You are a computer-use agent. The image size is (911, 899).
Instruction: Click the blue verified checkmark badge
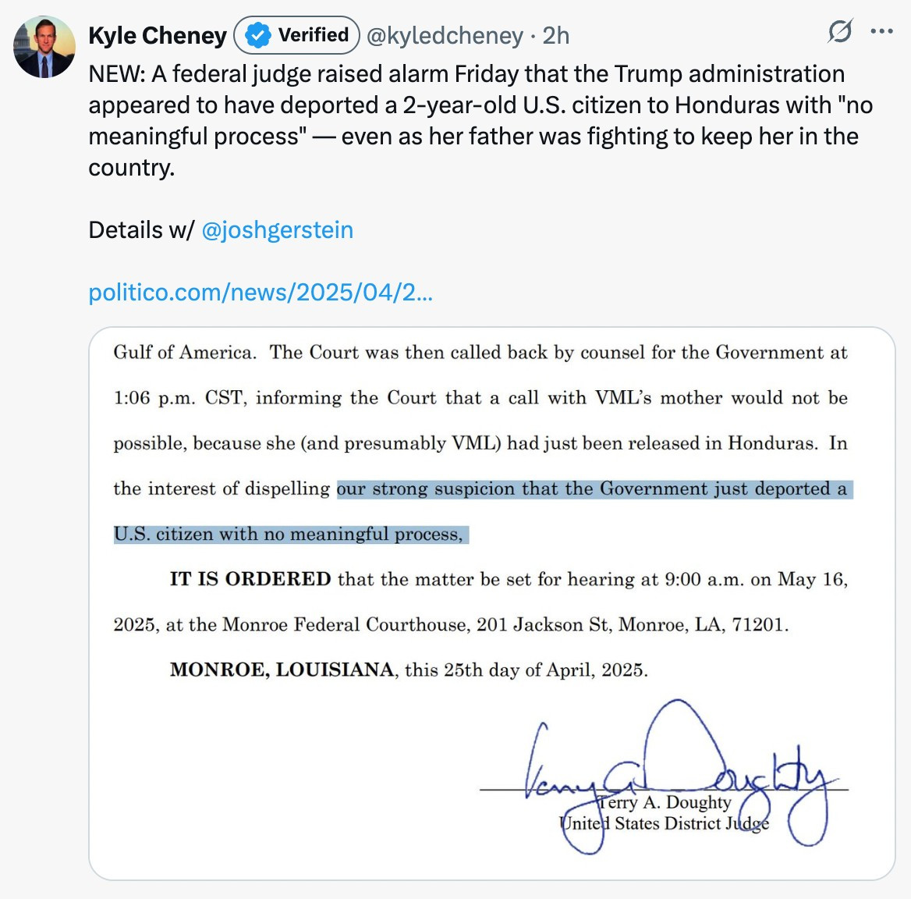(257, 35)
